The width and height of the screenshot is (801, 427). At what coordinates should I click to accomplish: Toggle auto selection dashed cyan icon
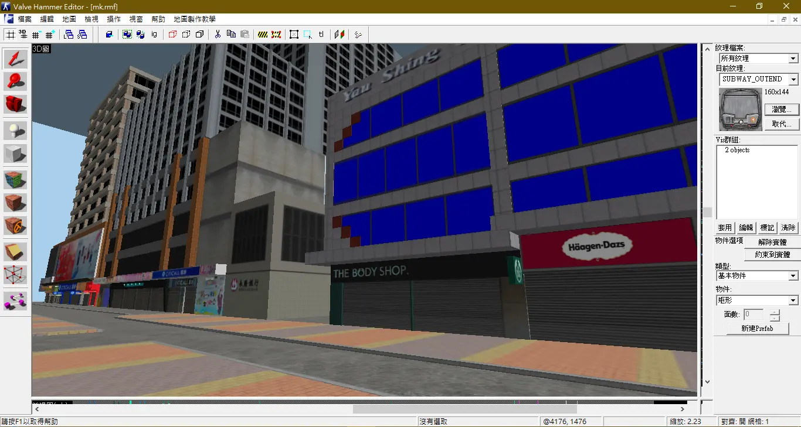coord(308,35)
